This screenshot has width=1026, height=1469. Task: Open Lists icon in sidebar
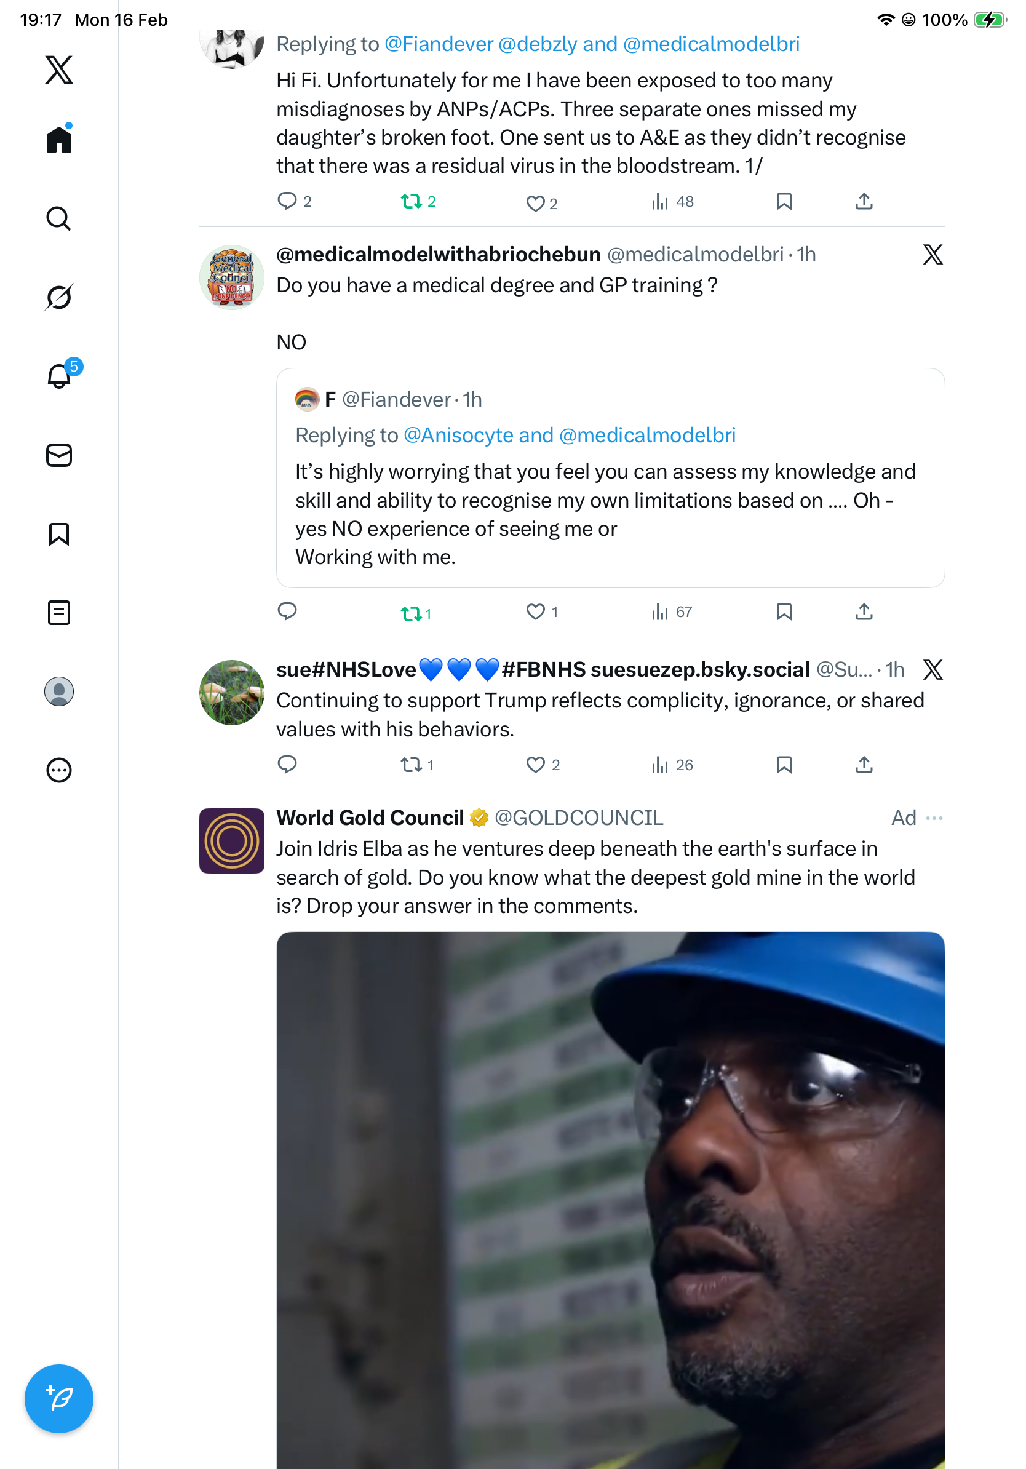pos(59,613)
